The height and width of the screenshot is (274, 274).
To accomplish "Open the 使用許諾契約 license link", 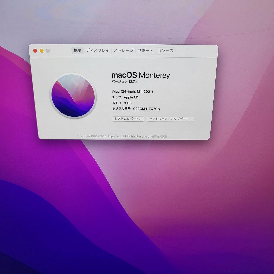I will [x=159, y=136].
